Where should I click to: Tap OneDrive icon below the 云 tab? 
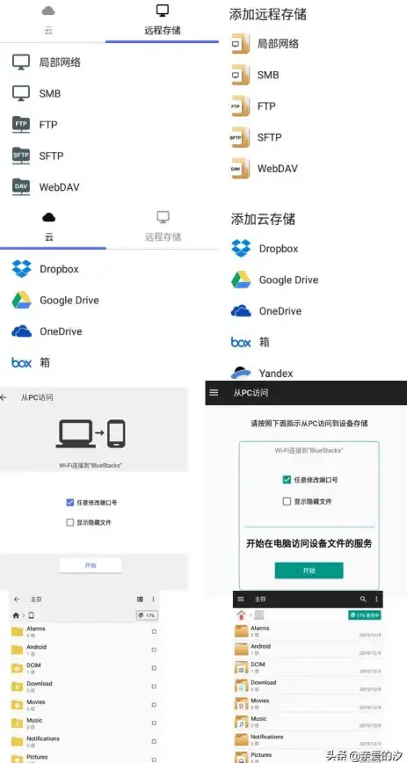pyautogui.click(x=21, y=331)
